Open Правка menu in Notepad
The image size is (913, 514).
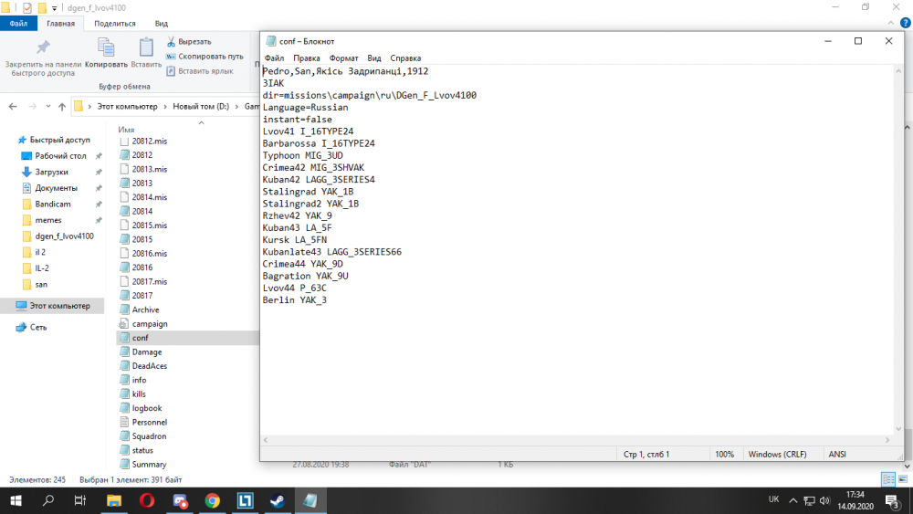point(306,58)
